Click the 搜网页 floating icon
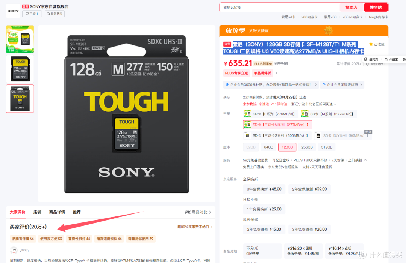 coord(371,59)
